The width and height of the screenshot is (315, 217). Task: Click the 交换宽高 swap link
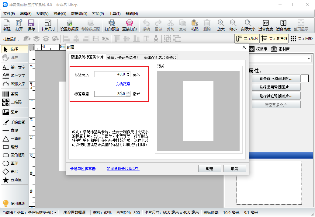pos(123,84)
